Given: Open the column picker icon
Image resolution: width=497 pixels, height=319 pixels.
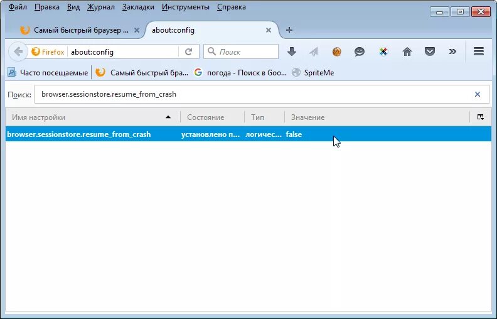Looking at the screenshot, I should coord(481,117).
